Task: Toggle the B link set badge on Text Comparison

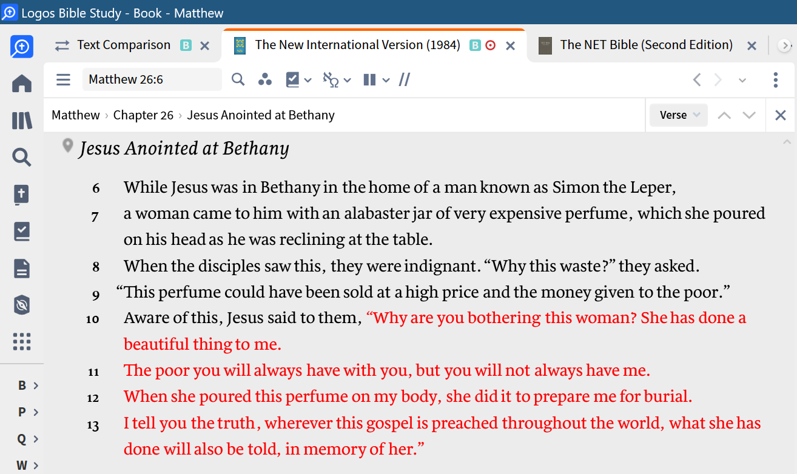Action: 186,45
